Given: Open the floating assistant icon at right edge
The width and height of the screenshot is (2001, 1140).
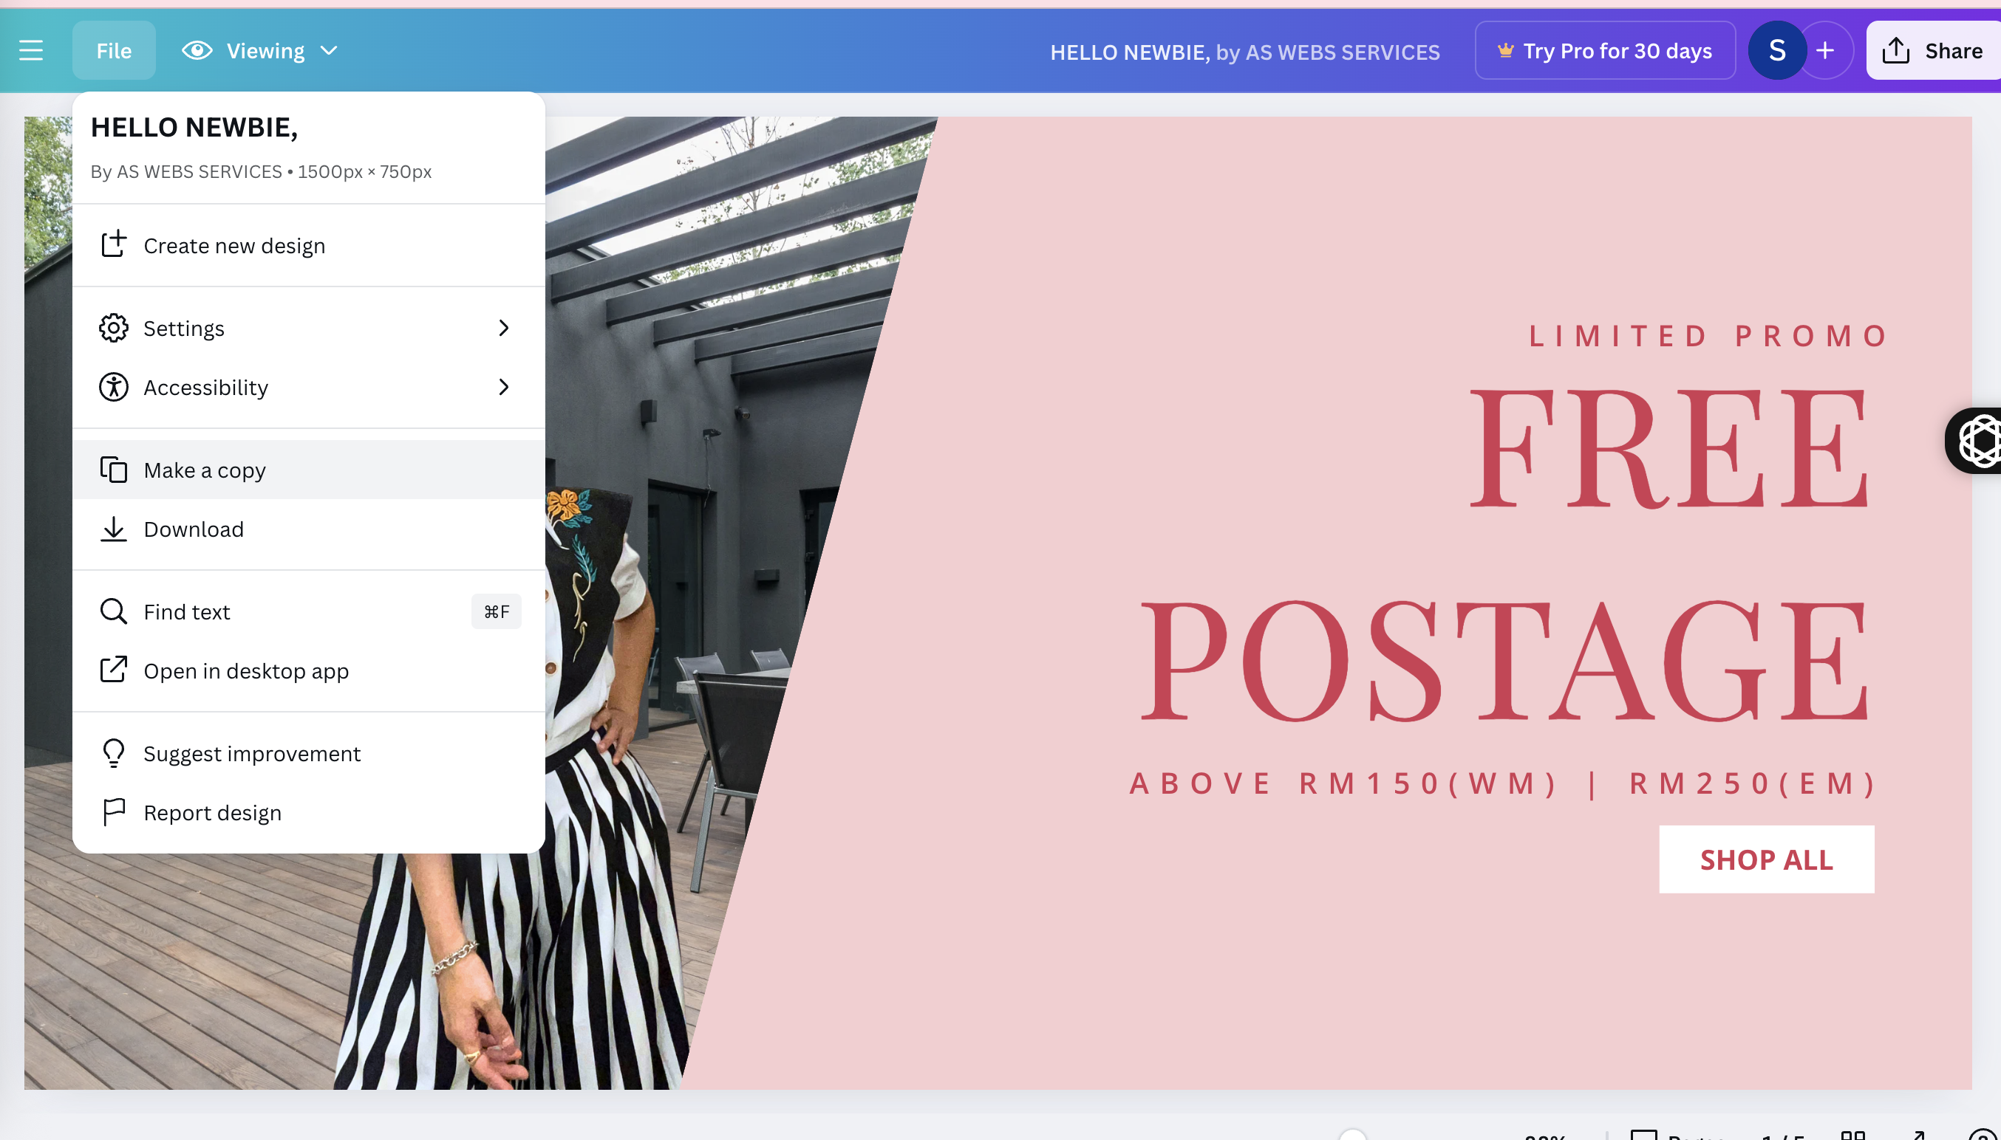Looking at the screenshot, I should point(1974,441).
